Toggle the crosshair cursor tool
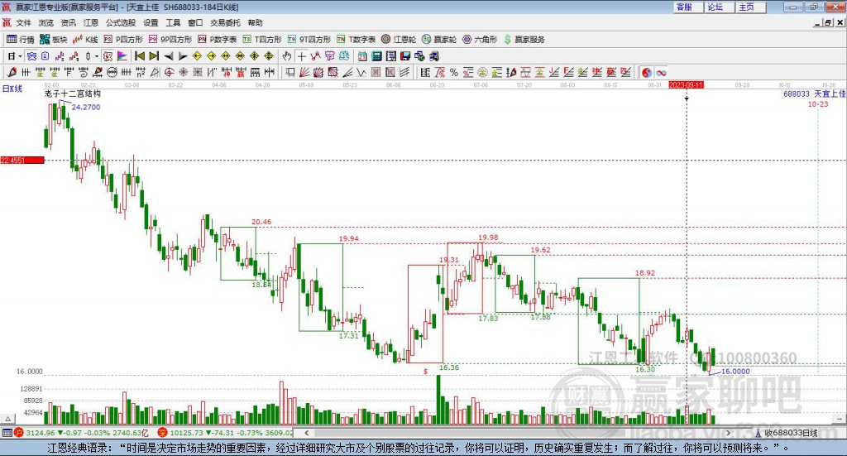Viewport: 847px width, 456px height. coord(301,56)
